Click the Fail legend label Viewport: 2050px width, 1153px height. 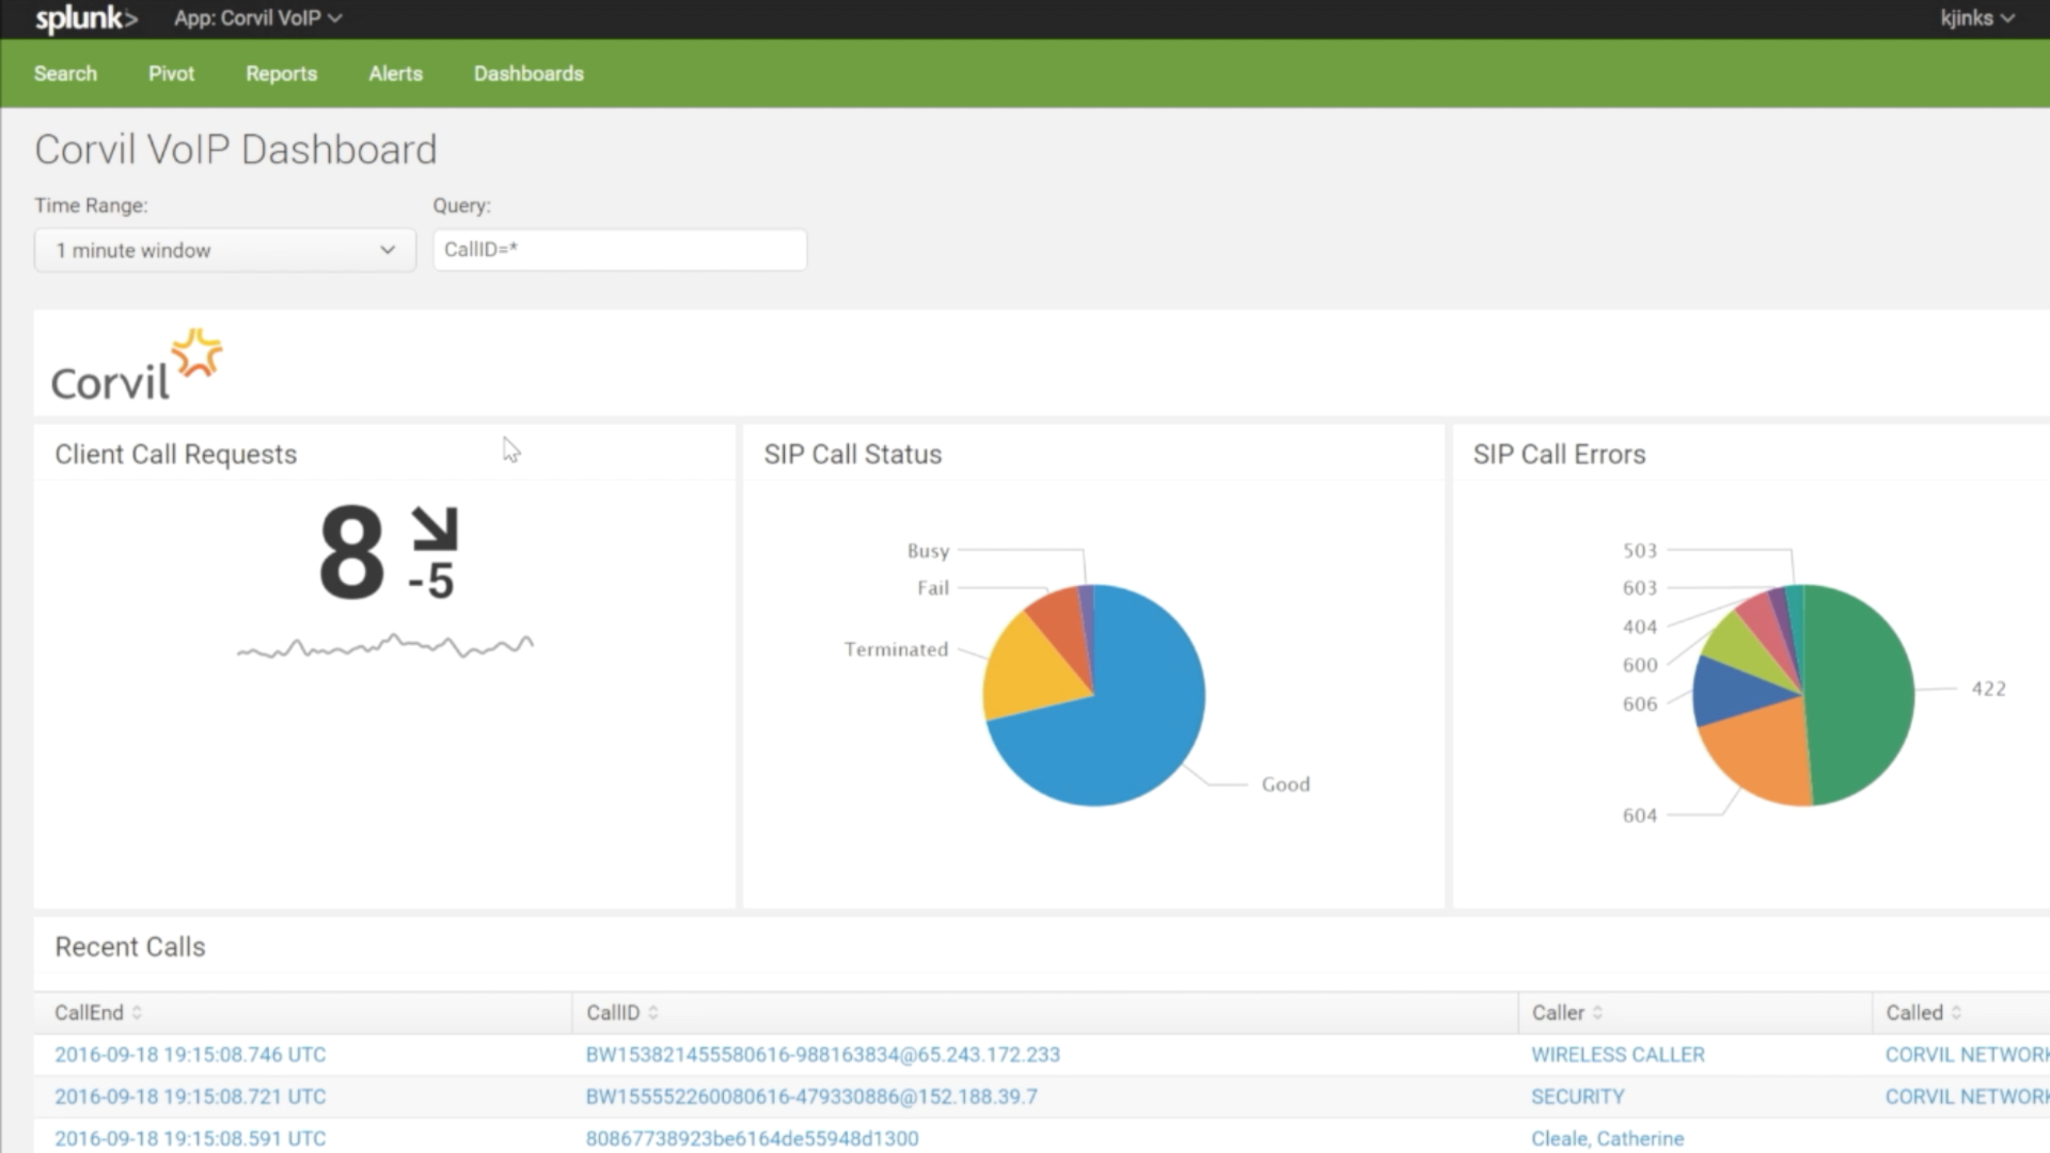tap(933, 588)
